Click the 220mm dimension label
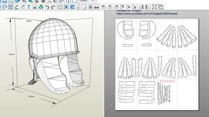209x117 pixels. (x=29, y=21)
